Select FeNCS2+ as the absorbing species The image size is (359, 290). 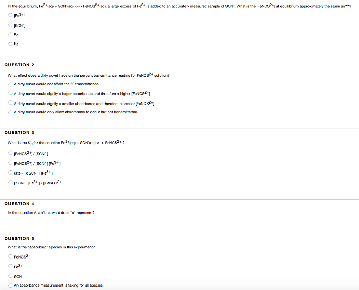point(11,256)
